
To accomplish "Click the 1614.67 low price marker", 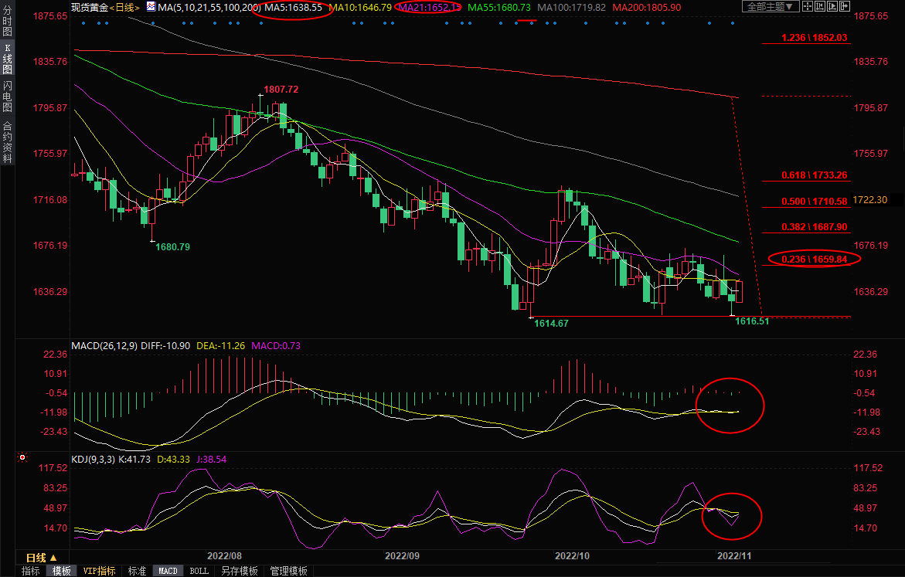I will click(x=551, y=324).
